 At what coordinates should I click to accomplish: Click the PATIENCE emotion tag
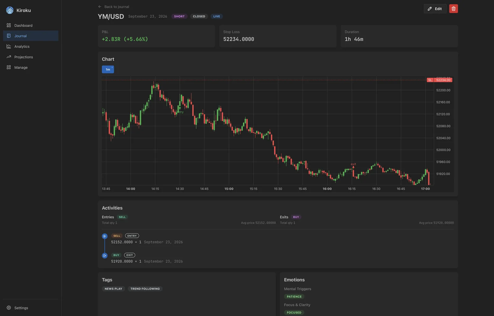[294, 297]
